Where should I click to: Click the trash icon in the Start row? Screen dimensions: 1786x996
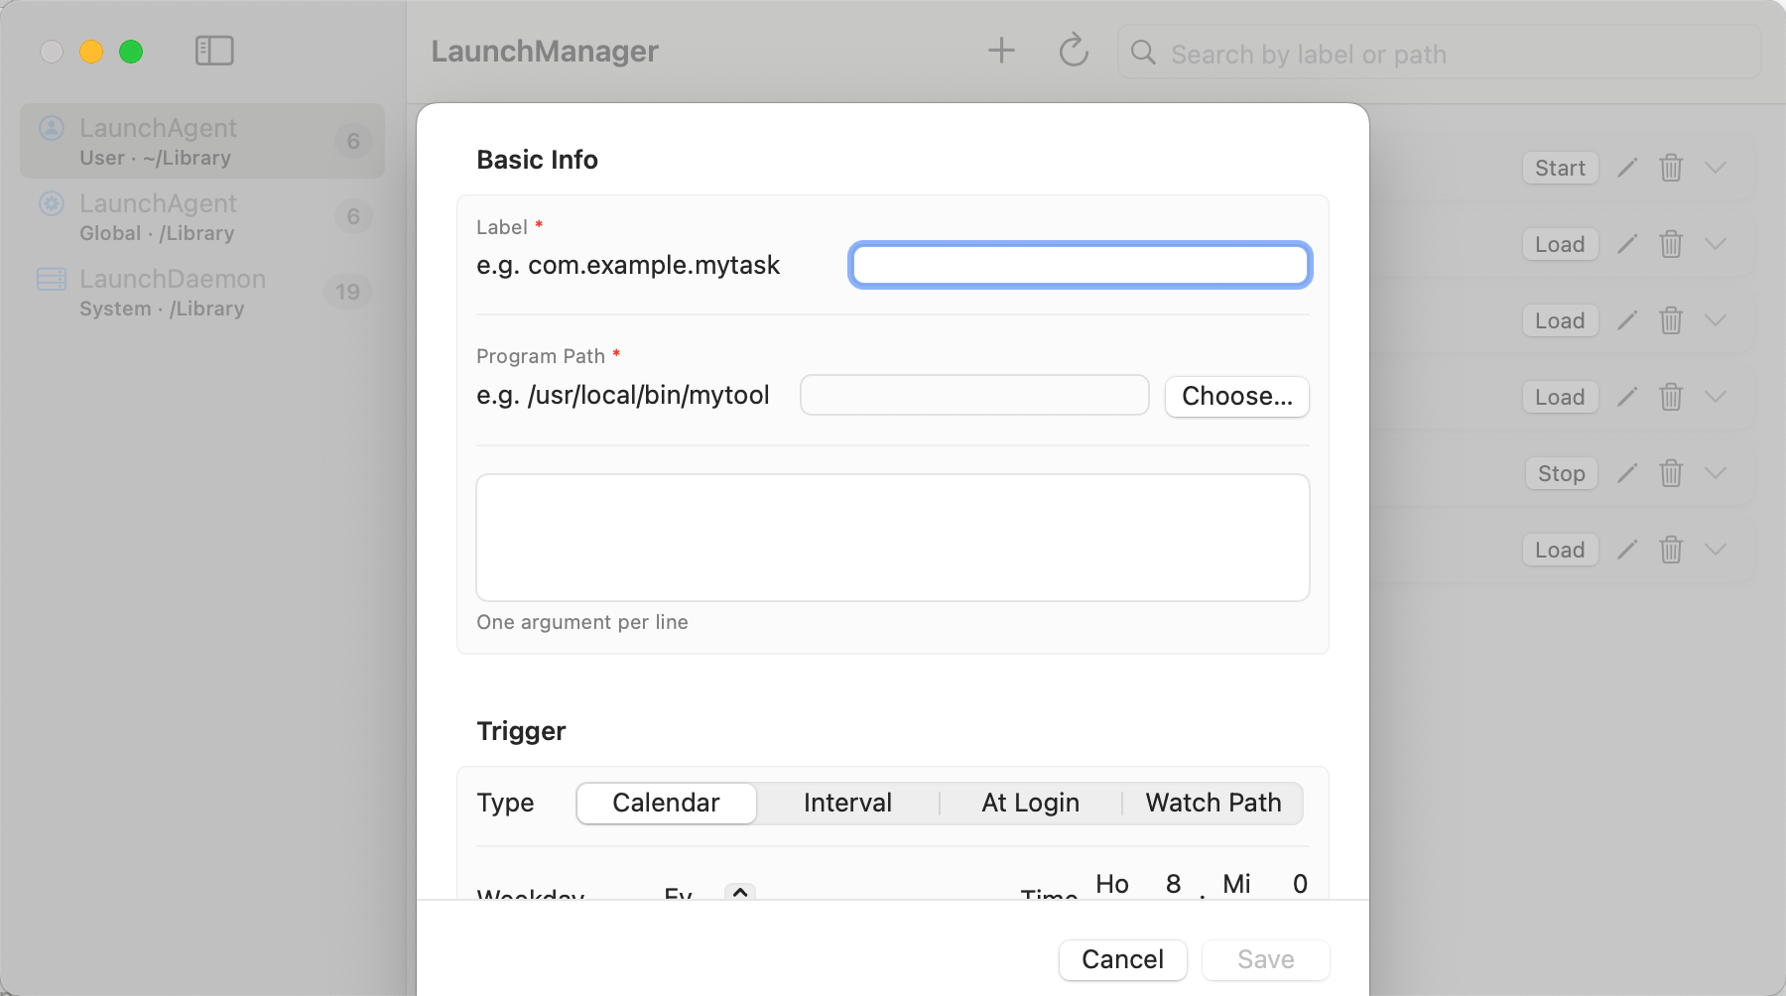click(1671, 168)
